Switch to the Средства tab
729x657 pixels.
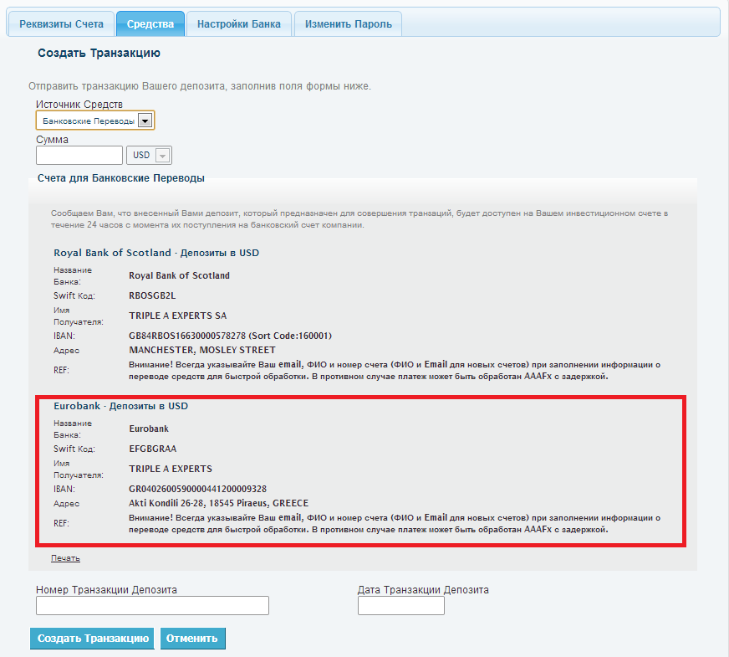pos(150,24)
